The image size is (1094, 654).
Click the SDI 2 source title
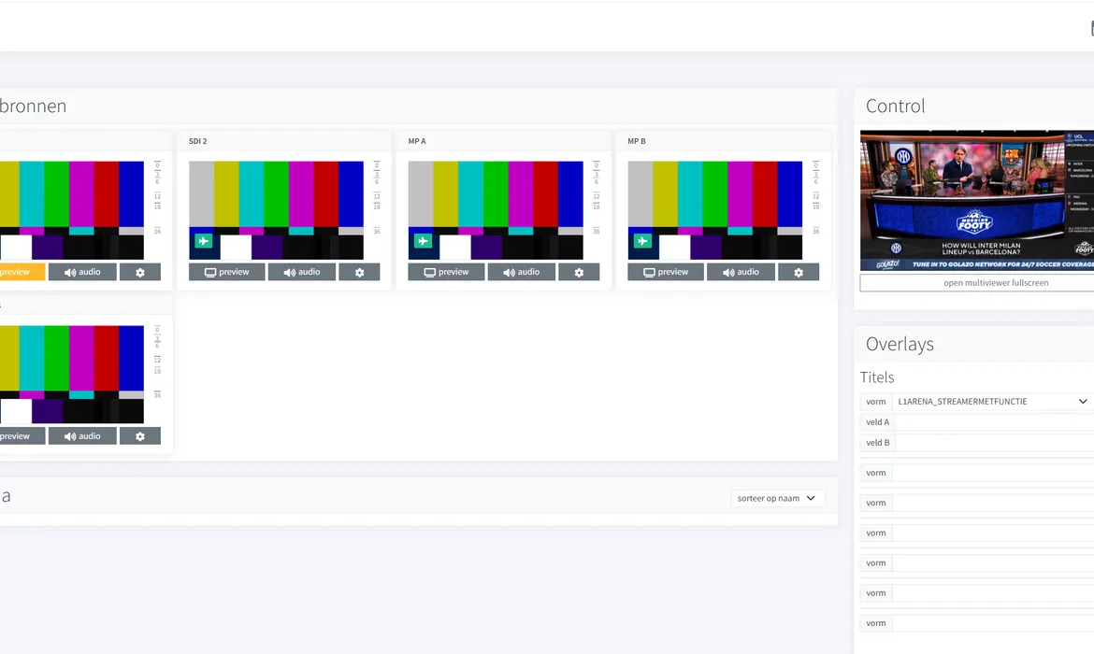pos(198,141)
